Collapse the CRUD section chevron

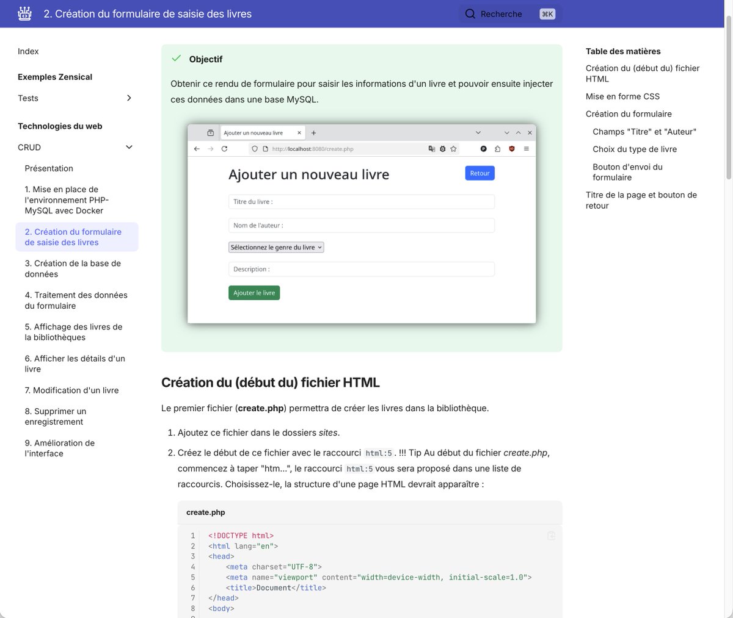pos(129,147)
